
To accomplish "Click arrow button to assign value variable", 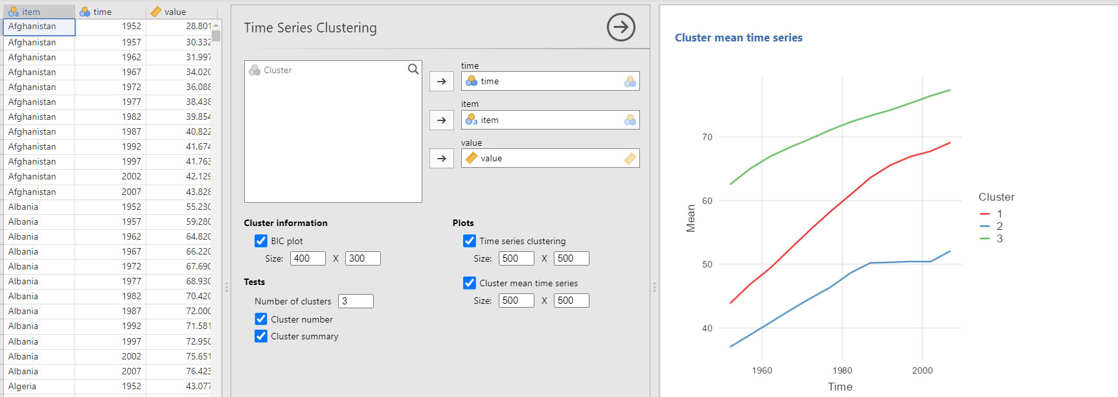I will [x=442, y=159].
